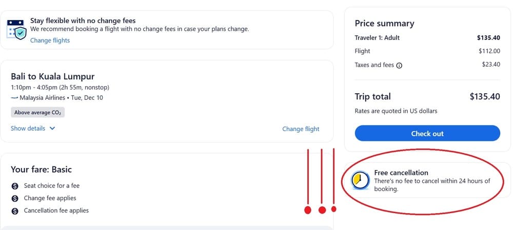Follow the Change flight link
The height and width of the screenshot is (230, 513).
301,129
